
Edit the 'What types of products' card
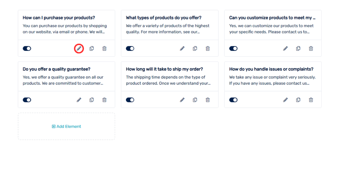coord(182,49)
